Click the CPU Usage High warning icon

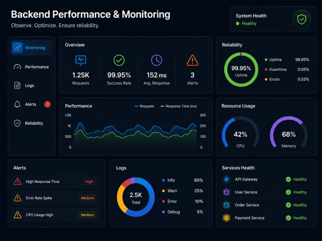point(18,215)
